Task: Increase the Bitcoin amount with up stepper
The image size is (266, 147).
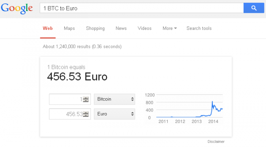Action: click(x=85, y=98)
